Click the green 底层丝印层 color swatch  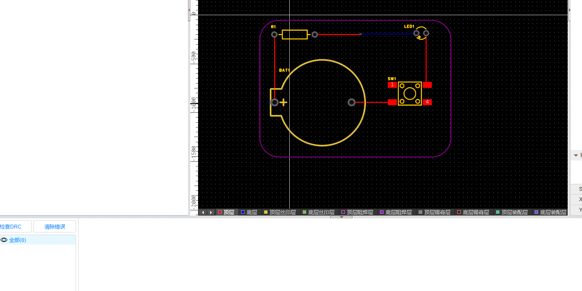(x=304, y=212)
